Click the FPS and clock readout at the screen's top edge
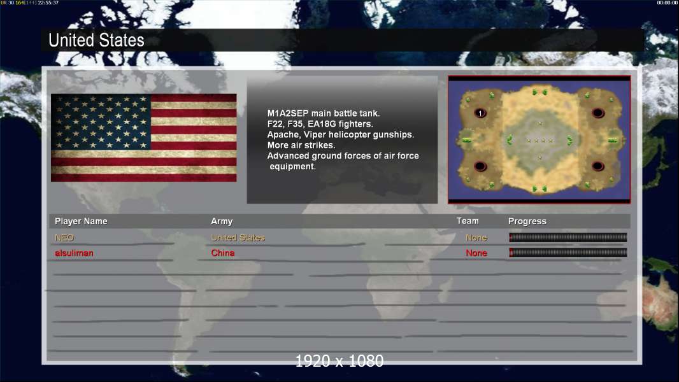The image size is (679, 382). [x=29, y=3]
